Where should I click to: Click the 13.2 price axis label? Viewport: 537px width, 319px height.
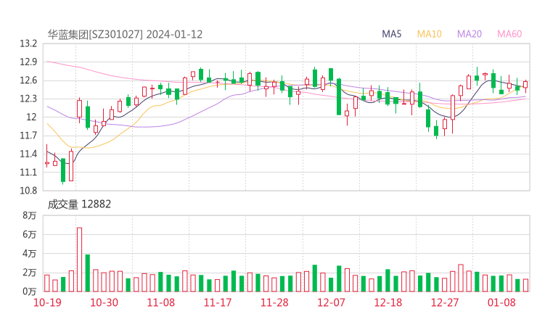28,43
